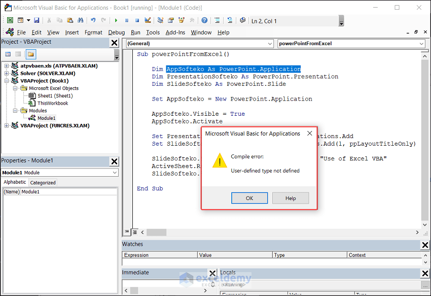Collapse the Microsoft Excel Objects folder

pyautogui.click(x=15, y=88)
